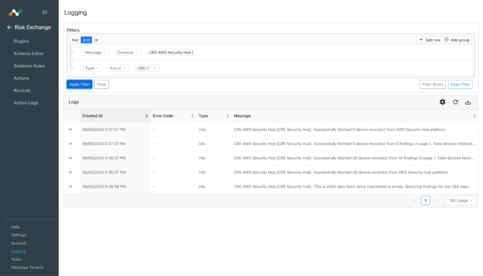Open Account in the sidebar footer

click(x=18, y=243)
